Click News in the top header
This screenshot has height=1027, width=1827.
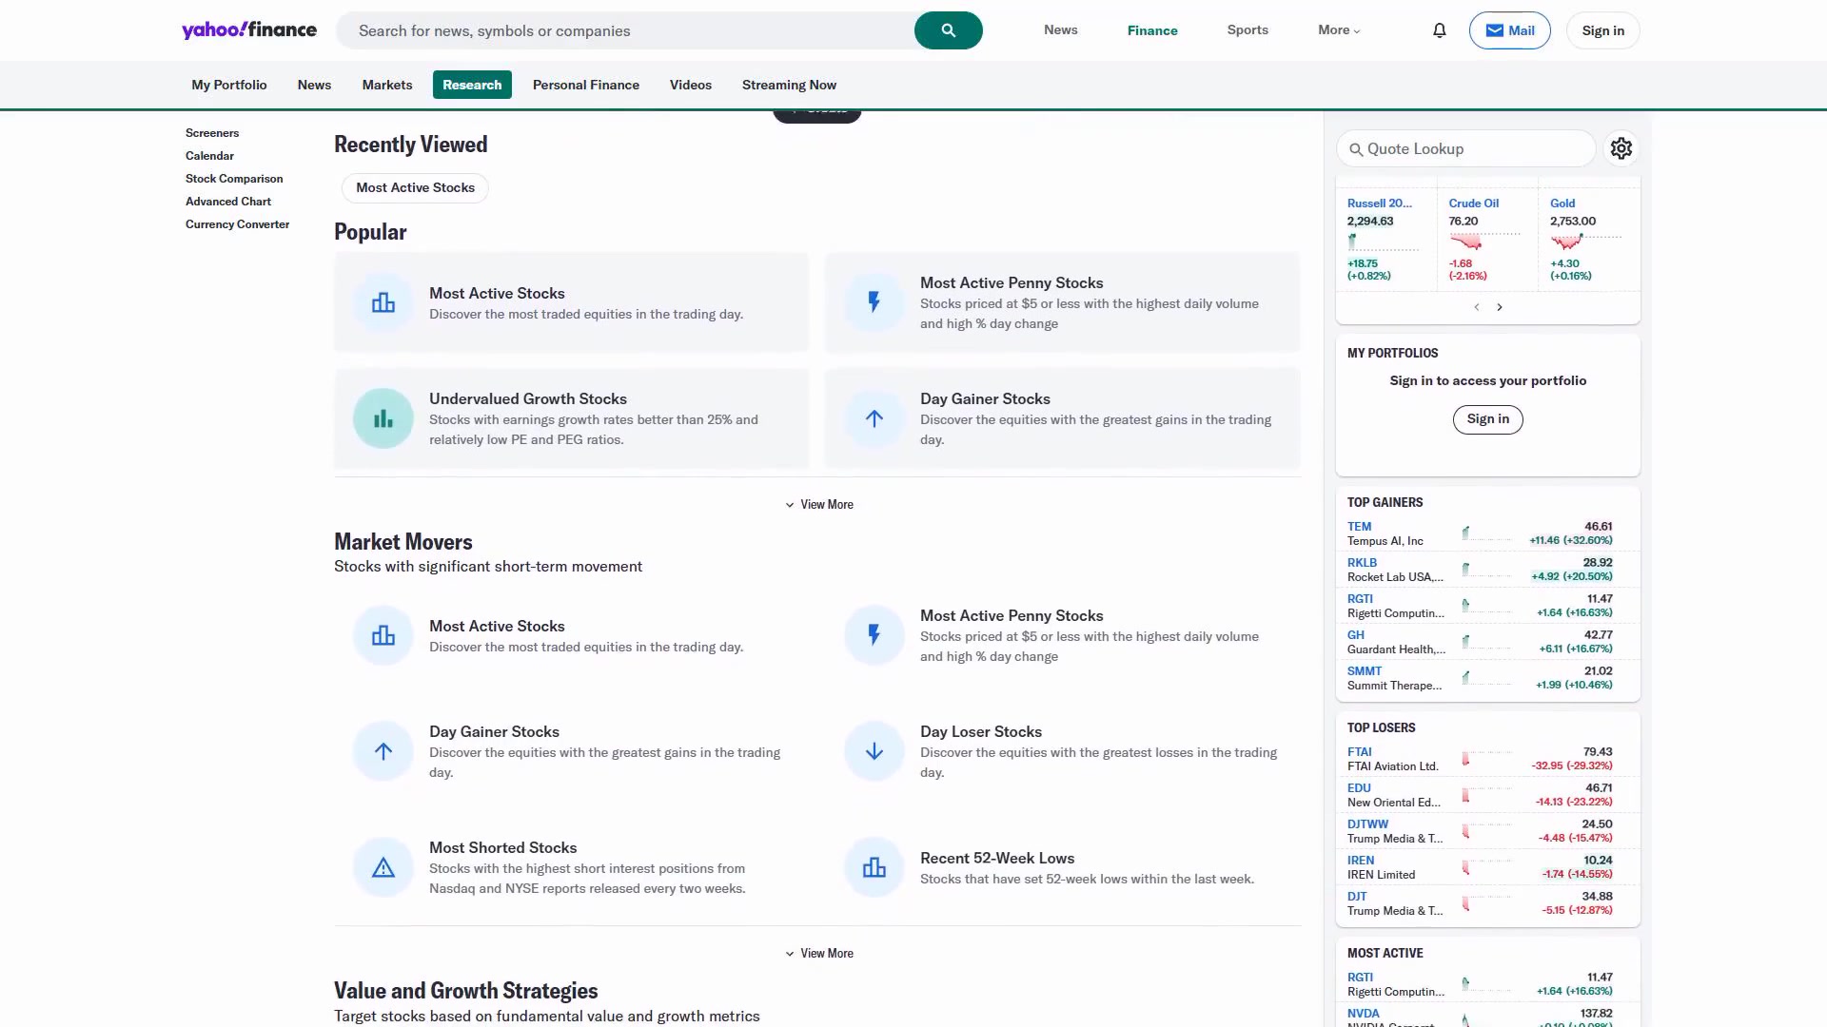1060,30
